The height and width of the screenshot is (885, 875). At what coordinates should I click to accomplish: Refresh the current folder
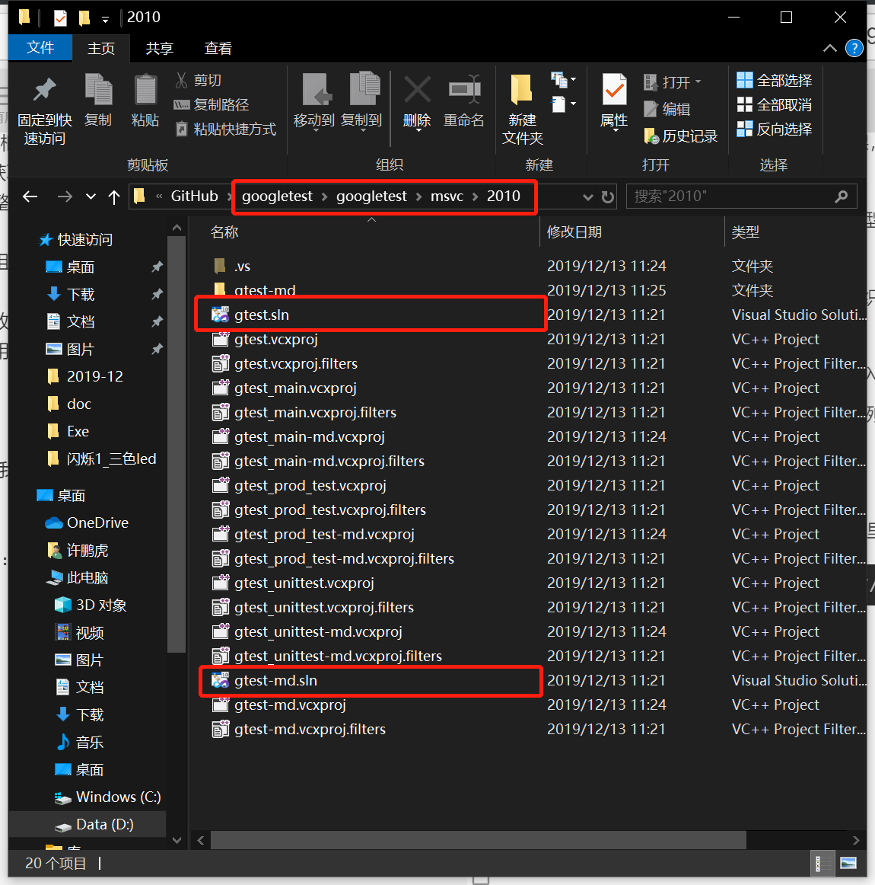(x=608, y=197)
